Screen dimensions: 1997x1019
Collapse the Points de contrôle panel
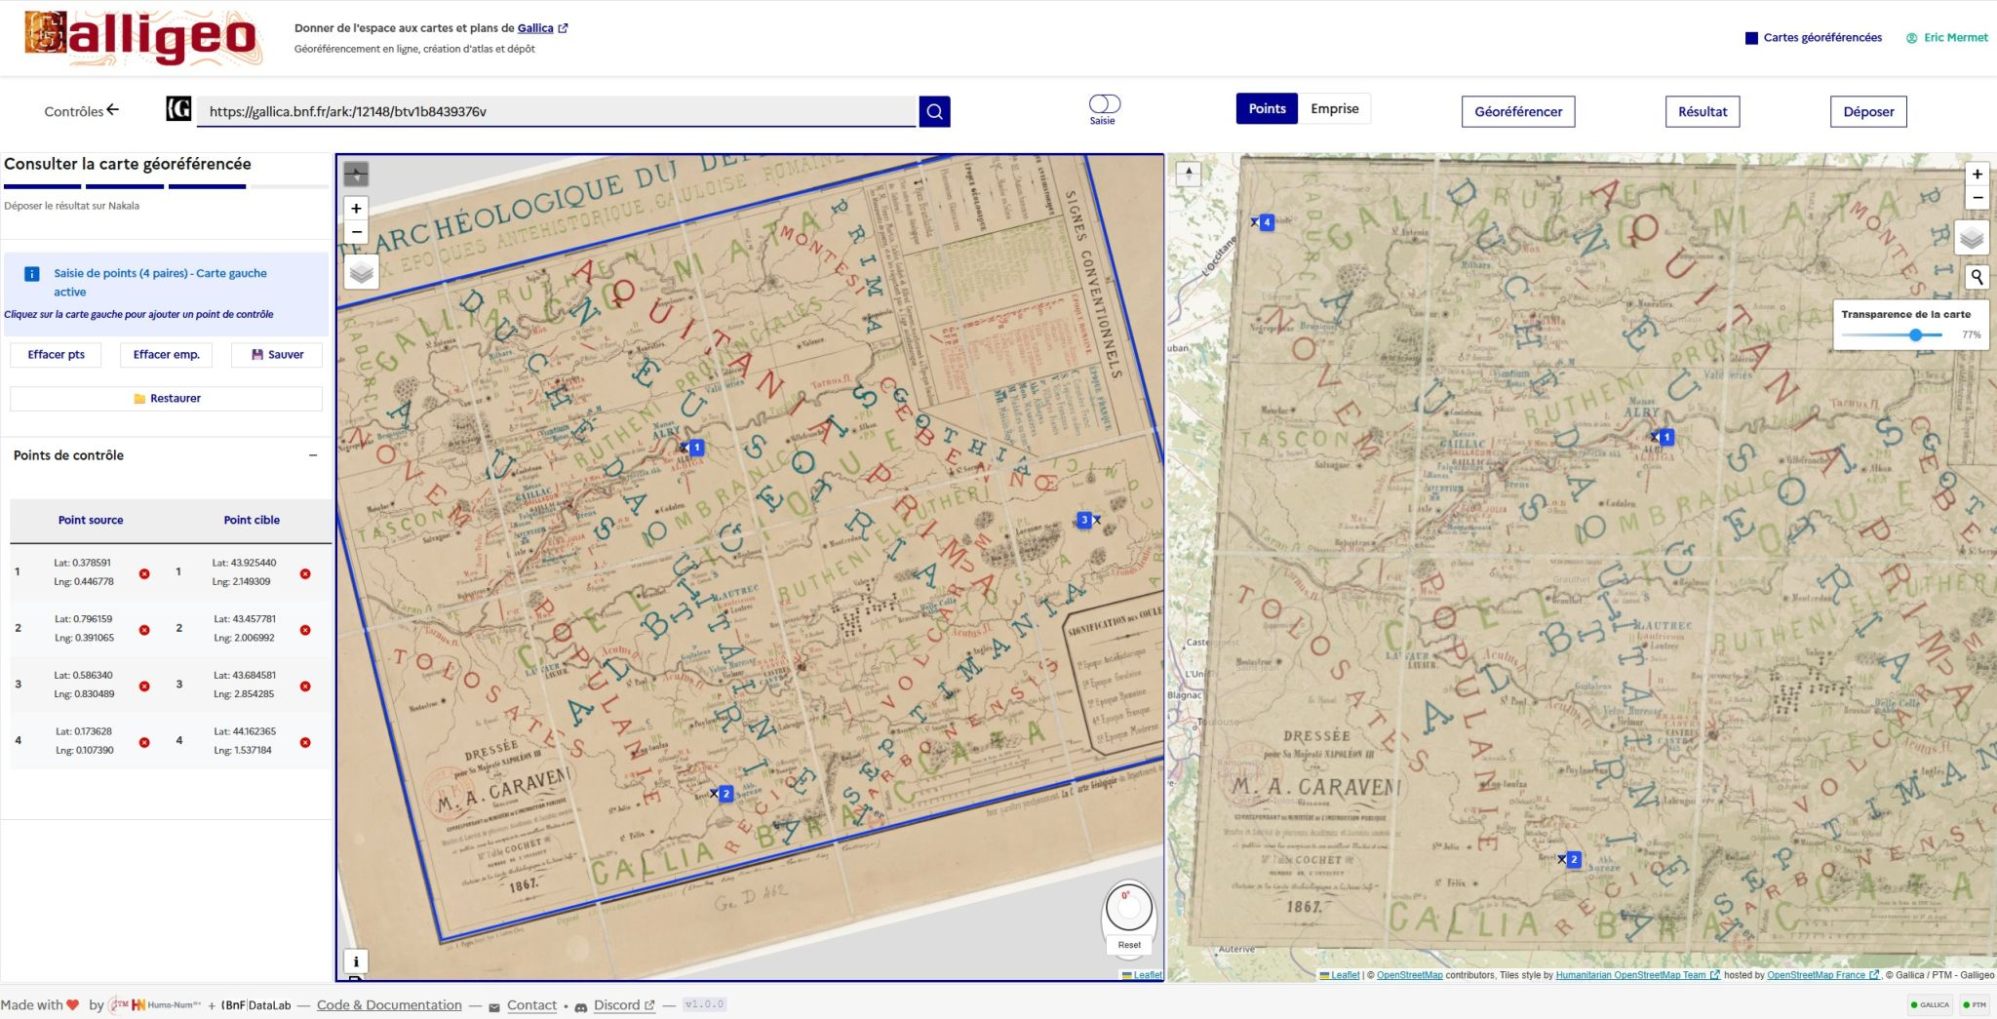point(313,455)
